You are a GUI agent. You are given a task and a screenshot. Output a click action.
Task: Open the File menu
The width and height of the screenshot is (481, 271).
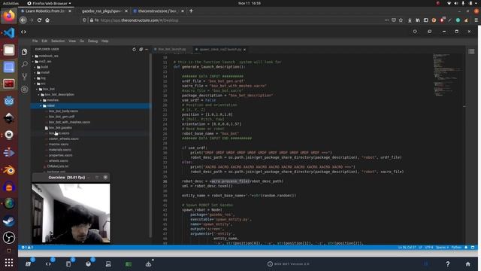35,41
